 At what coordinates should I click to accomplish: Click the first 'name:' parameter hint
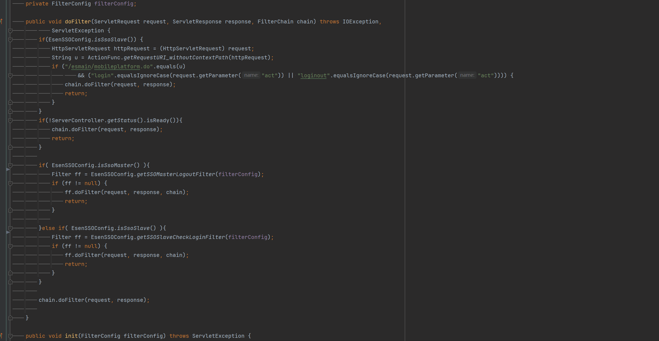(251, 75)
